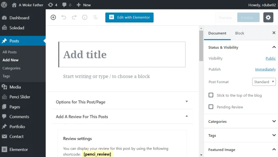Click the Undo arrow icon

pos(64,17)
